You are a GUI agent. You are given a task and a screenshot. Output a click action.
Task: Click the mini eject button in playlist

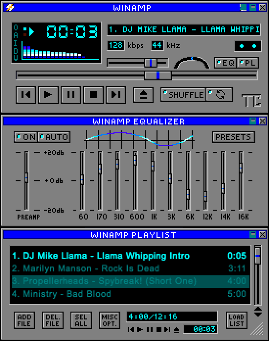click(x=177, y=330)
